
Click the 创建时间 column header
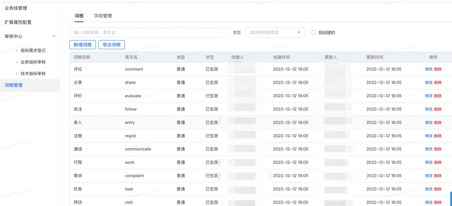281,57
